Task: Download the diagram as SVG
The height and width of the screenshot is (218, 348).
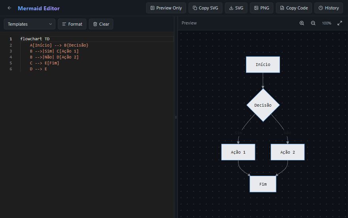Action: pyautogui.click(x=236, y=8)
